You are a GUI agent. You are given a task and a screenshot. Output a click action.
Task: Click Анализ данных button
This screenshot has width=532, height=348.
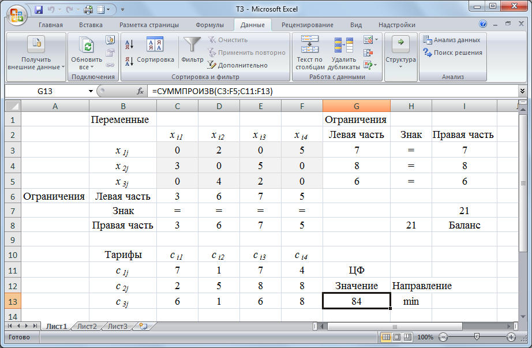coord(451,40)
